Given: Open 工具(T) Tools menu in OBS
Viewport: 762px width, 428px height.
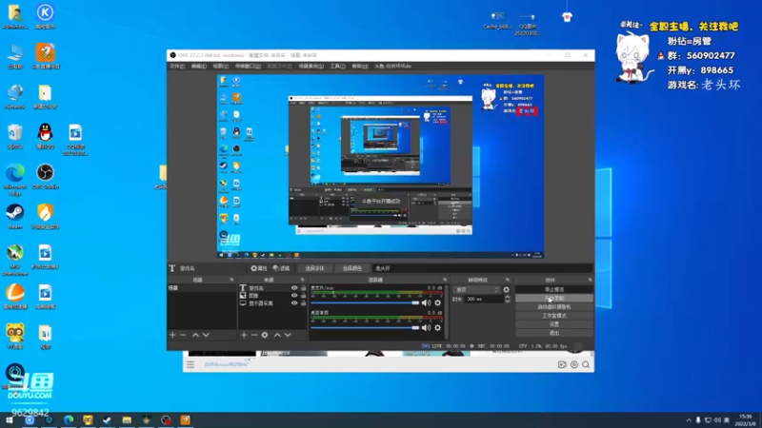Looking at the screenshot, I should click(x=338, y=66).
